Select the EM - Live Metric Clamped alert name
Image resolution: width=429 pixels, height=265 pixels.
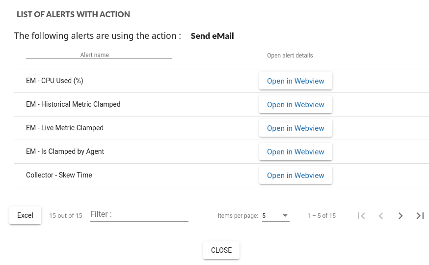pyautogui.click(x=65, y=128)
